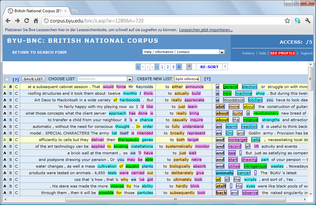The height and width of the screenshot is (205, 316).
Task: Open browser home page icon
Action: (36, 21)
